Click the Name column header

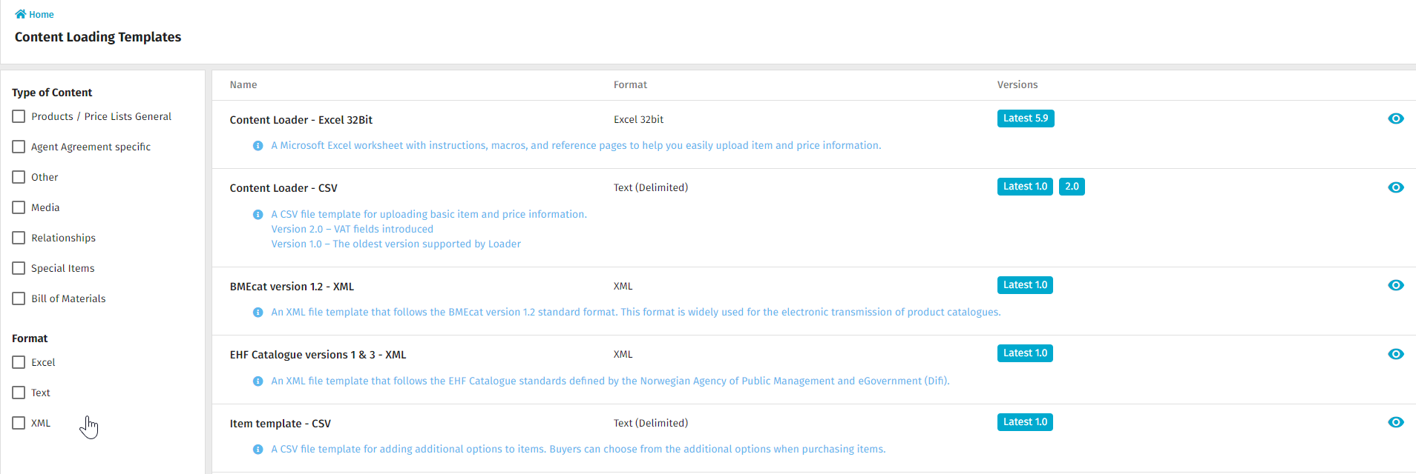243,85
